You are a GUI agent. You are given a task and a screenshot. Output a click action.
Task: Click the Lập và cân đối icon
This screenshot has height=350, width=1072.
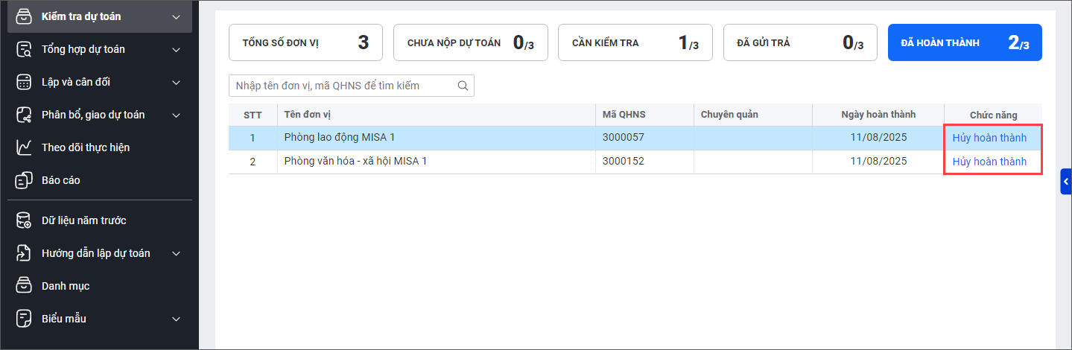pyautogui.click(x=25, y=82)
